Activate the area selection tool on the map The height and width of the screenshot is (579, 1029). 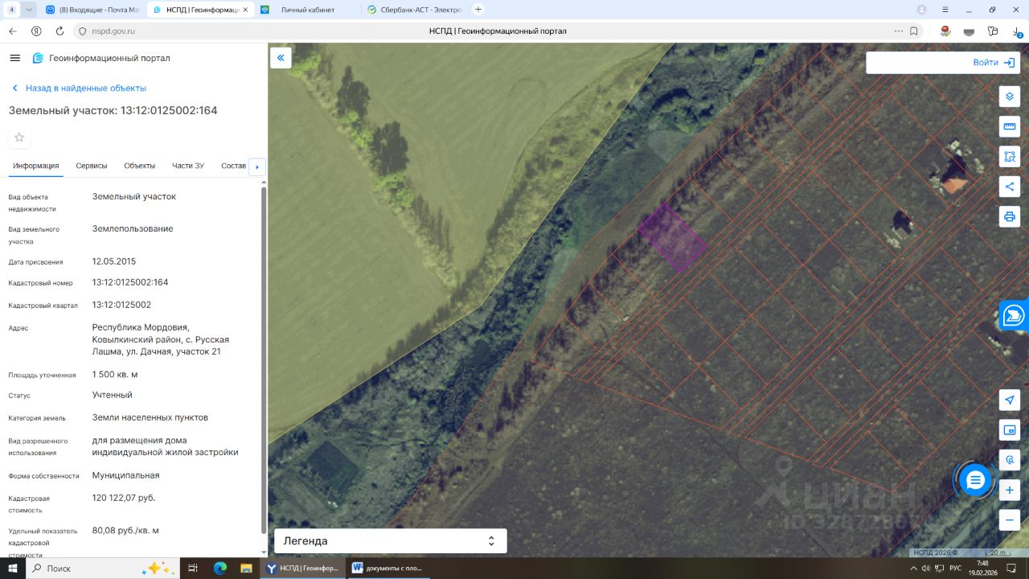[1010, 156]
